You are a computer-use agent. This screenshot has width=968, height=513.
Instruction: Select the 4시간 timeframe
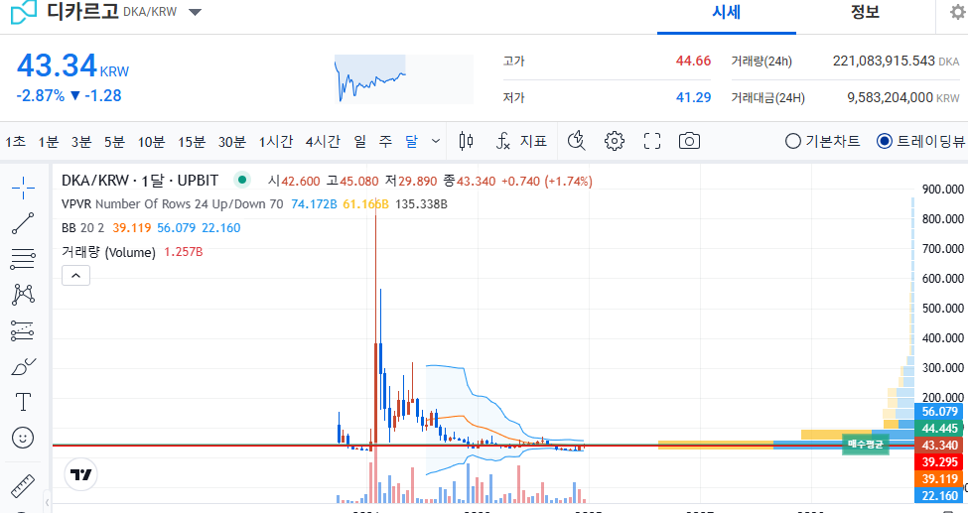click(x=323, y=141)
